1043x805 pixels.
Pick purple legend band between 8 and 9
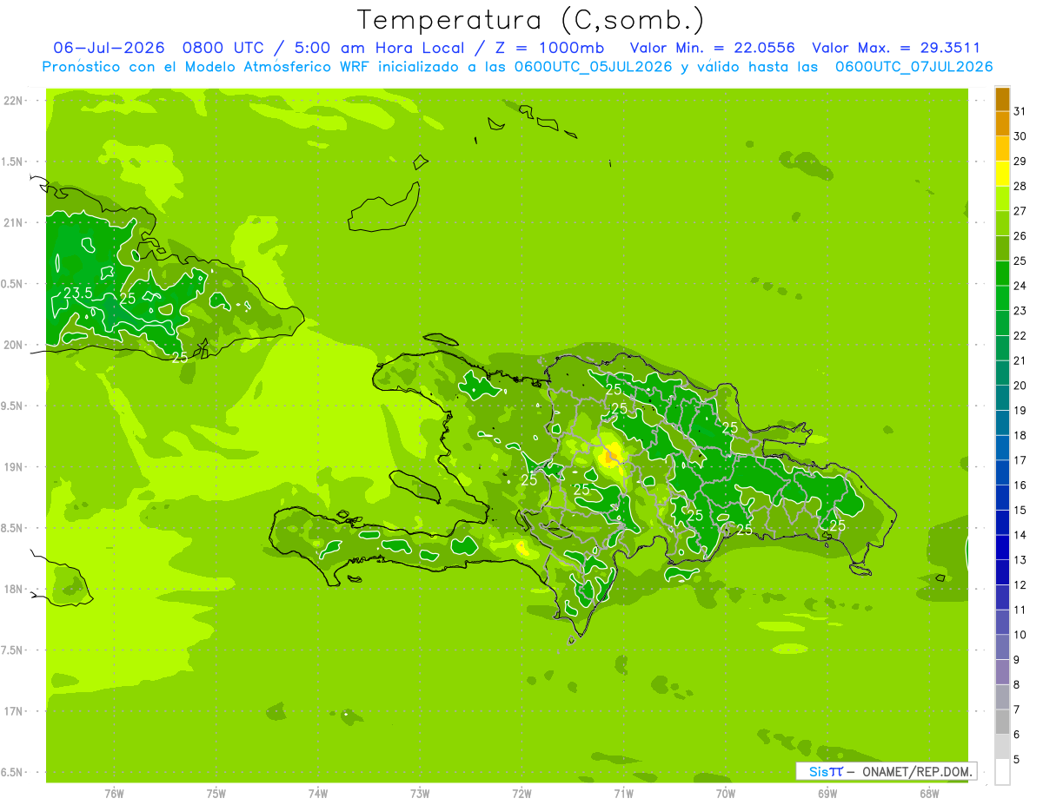[x=1002, y=672]
